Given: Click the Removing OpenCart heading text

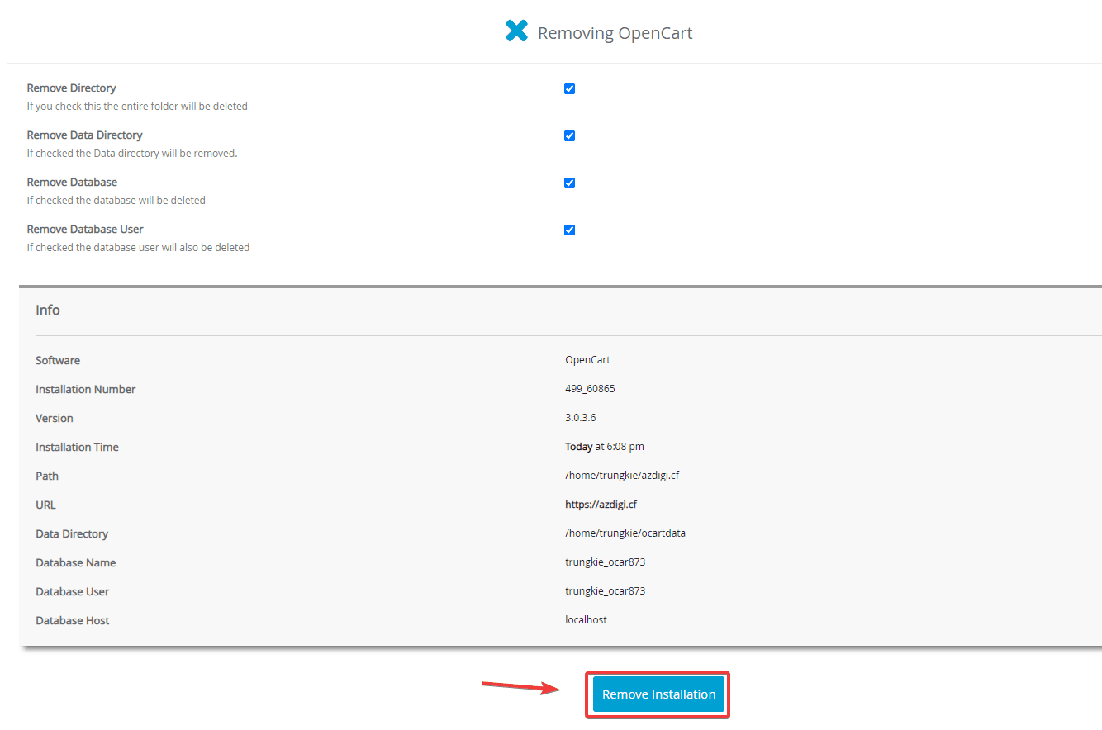Looking at the screenshot, I should pos(615,33).
